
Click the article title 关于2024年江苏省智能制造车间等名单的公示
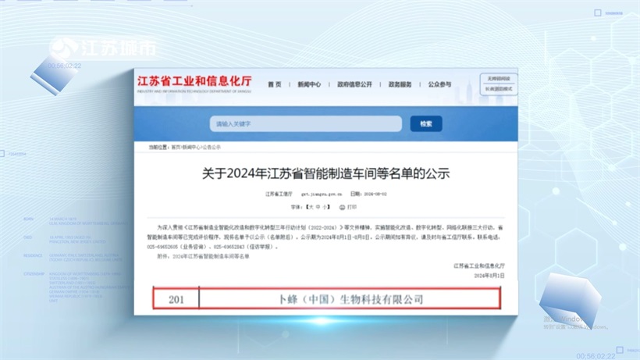325,173
